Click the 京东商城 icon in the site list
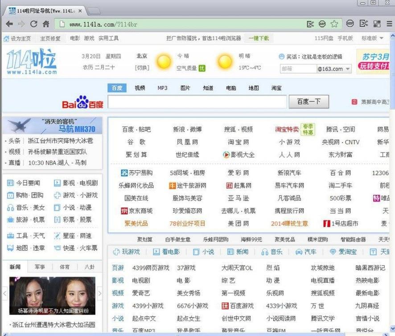Image resolution: width=395 pixels, height=336 pixels. coord(124,211)
